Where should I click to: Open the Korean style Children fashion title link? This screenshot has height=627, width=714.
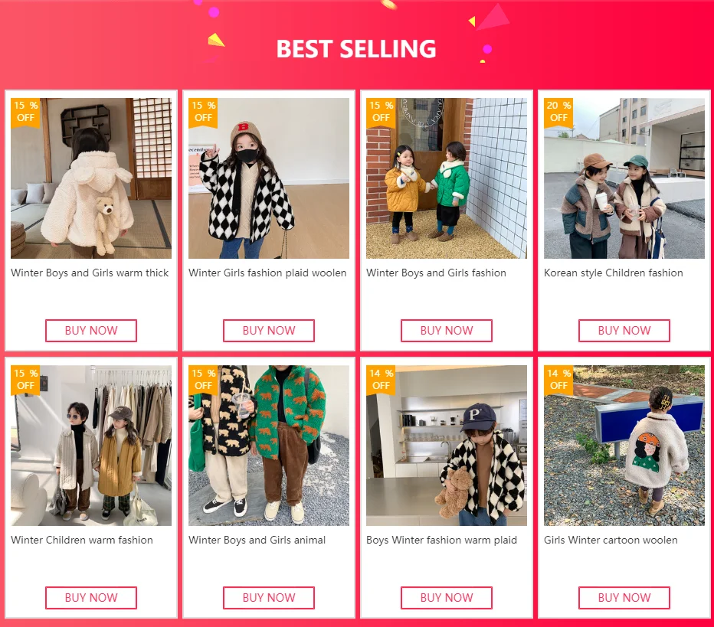pyautogui.click(x=614, y=273)
